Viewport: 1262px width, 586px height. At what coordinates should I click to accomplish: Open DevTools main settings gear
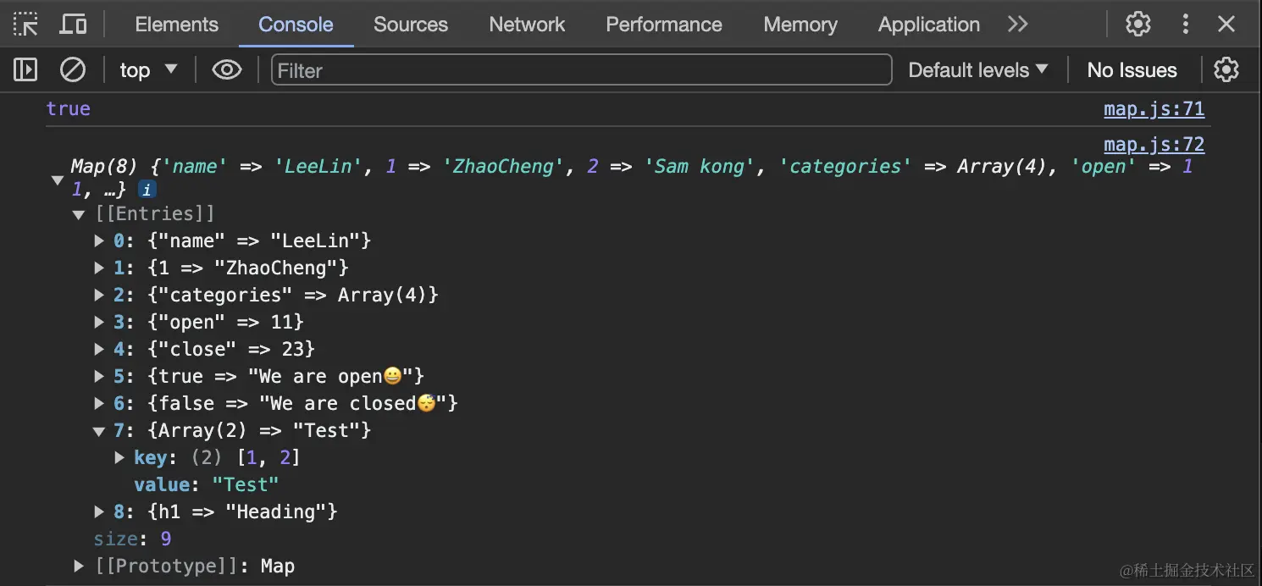click(1137, 25)
